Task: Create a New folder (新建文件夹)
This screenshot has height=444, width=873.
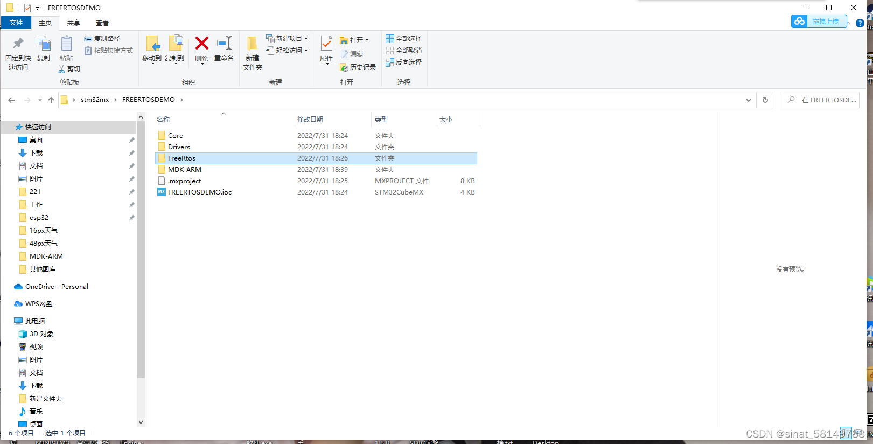Action: (252, 53)
